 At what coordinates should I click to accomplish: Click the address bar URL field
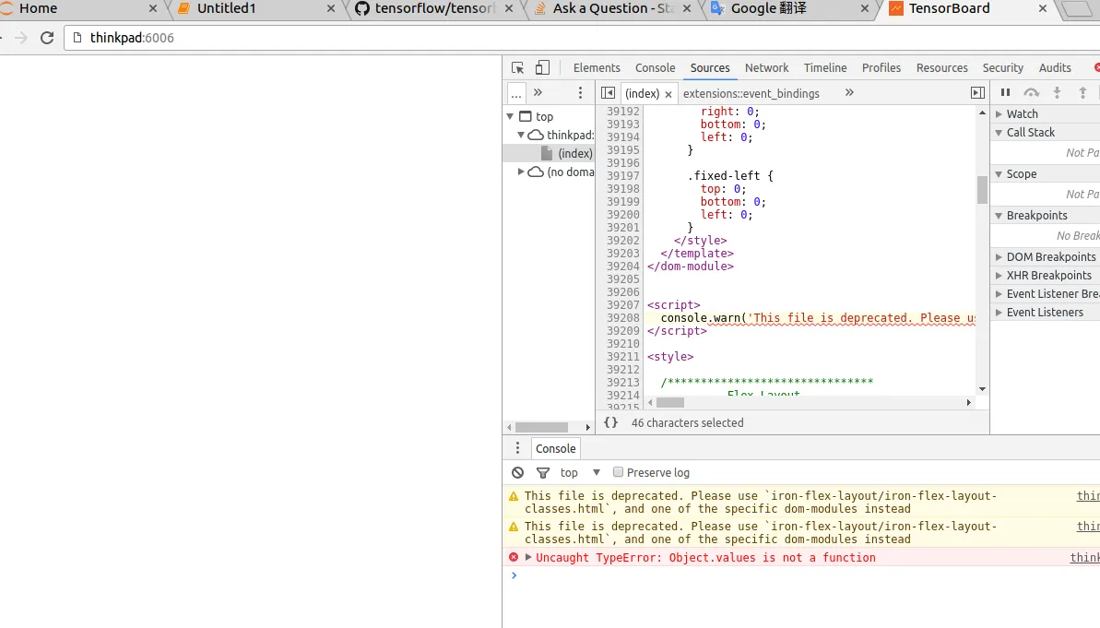582,38
